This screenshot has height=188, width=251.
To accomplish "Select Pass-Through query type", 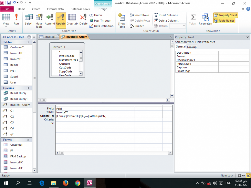I will coord(100,21).
